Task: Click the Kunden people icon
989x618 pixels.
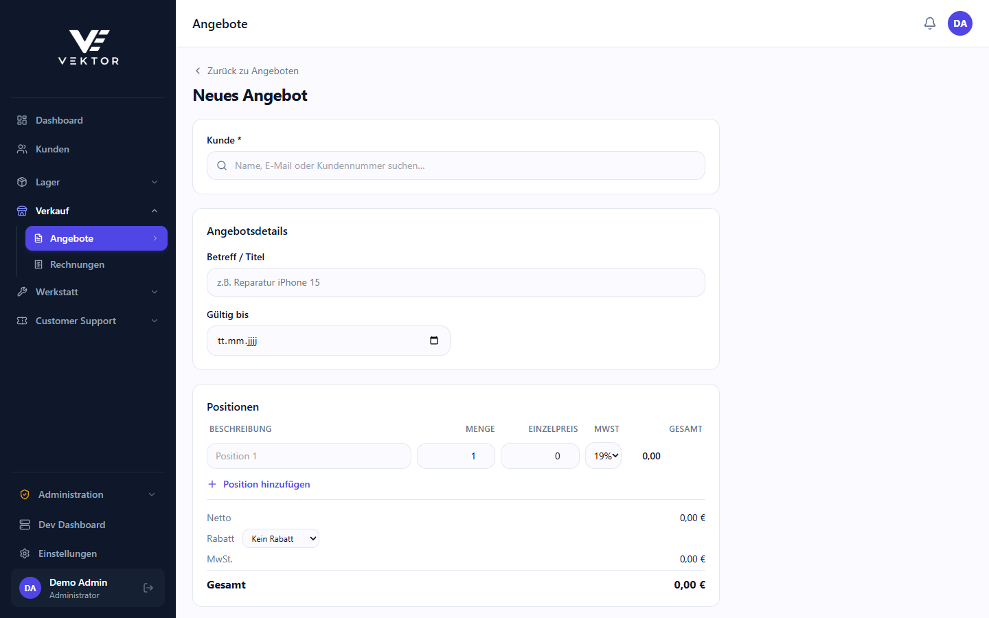Action: tap(22, 149)
